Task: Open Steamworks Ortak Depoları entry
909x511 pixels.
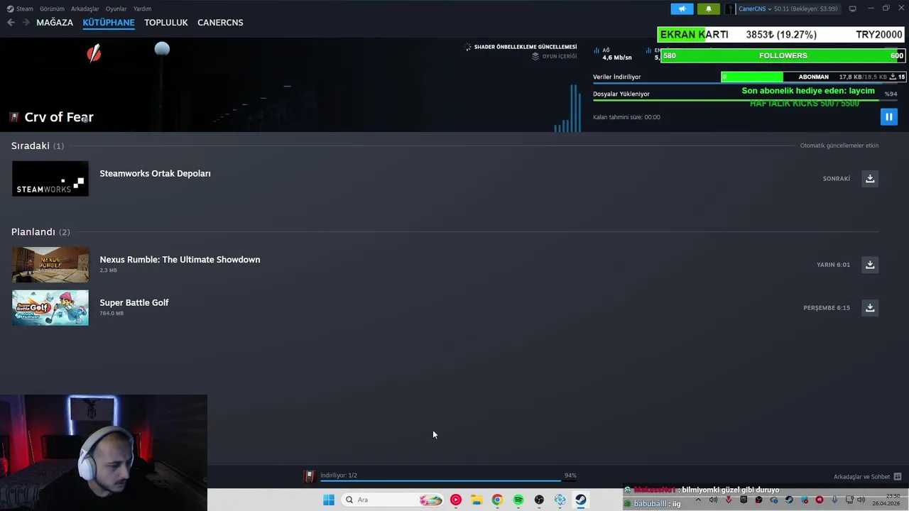Action: click(x=155, y=173)
